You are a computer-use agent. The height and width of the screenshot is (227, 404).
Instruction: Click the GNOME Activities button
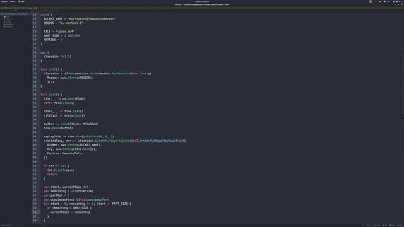[x=4, y=1]
